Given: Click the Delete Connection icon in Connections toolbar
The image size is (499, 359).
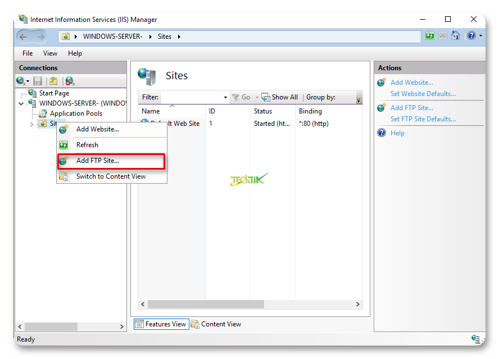Looking at the screenshot, I should point(70,81).
